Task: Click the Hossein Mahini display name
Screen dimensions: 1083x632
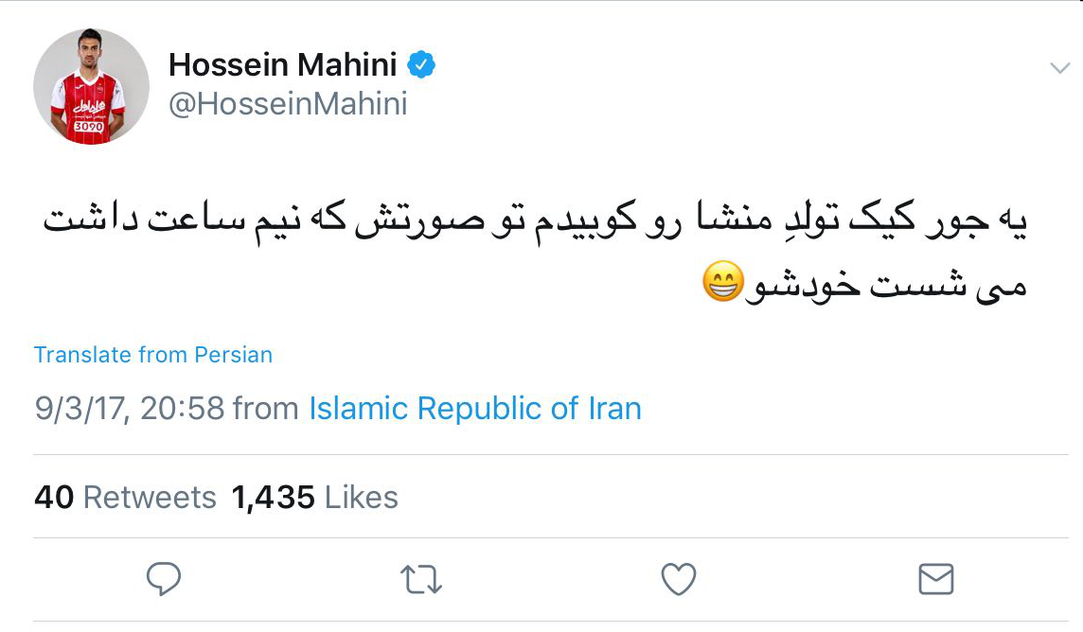Action: [283, 65]
